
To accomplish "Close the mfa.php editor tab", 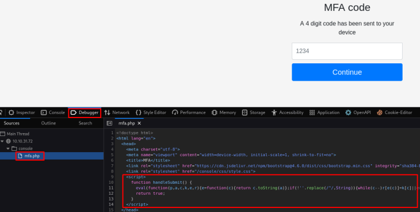I will 139,123.
